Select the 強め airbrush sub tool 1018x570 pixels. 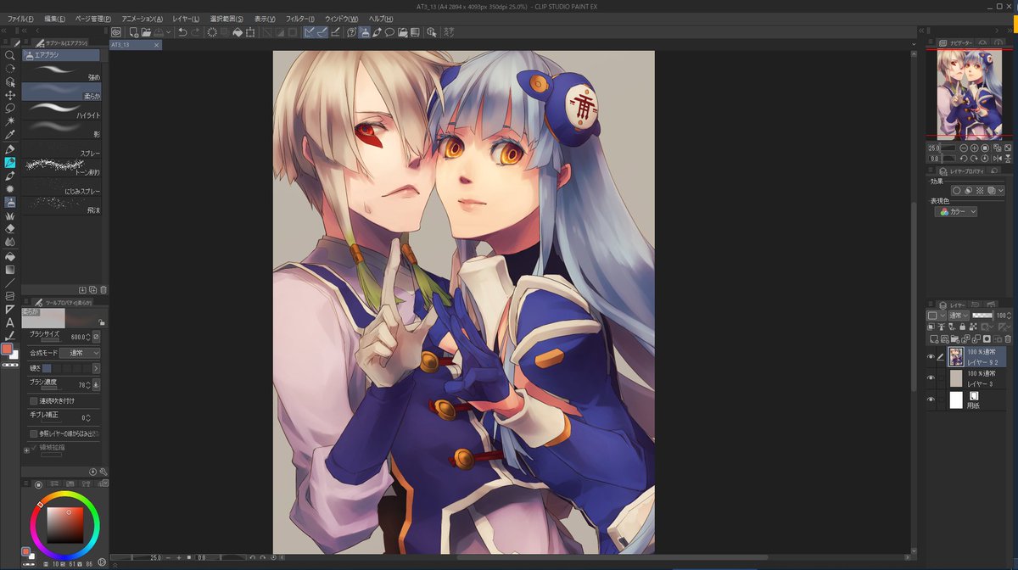(x=61, y=73)
